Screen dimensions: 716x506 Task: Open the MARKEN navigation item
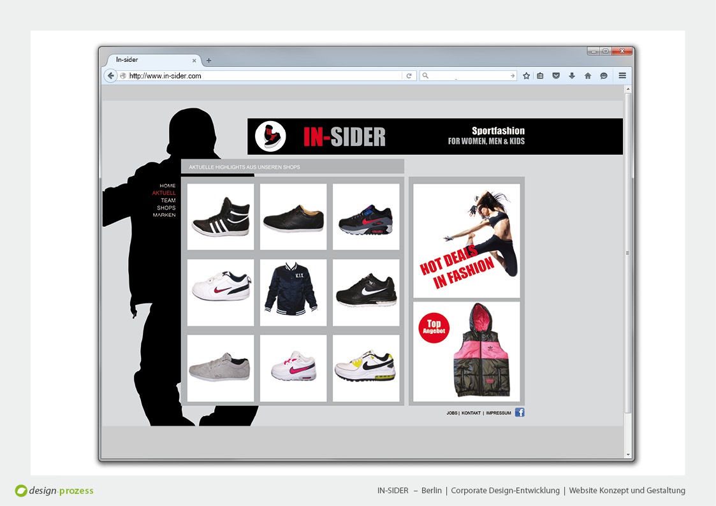pyautogui.click(x=164, y=215)
